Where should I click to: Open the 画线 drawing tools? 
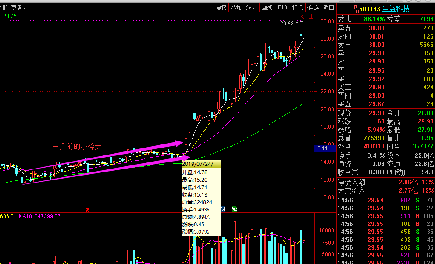click(x=266, y=7)
